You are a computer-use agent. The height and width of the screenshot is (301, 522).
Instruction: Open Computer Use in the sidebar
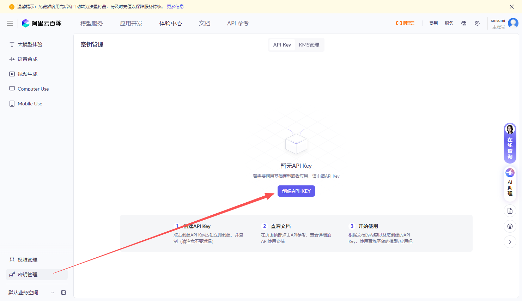pos(33,89)
